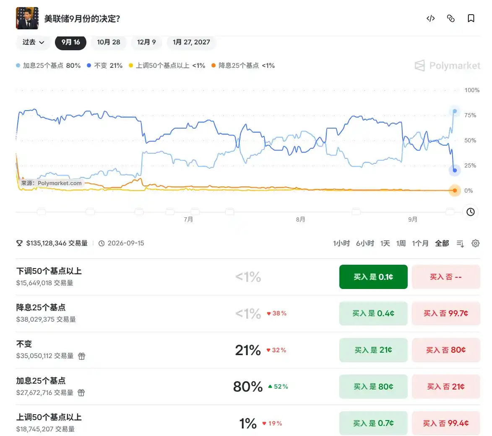The image size is (492, 436).
Task: Click gift icon in 加息25个基点 row
Action: 81,393
